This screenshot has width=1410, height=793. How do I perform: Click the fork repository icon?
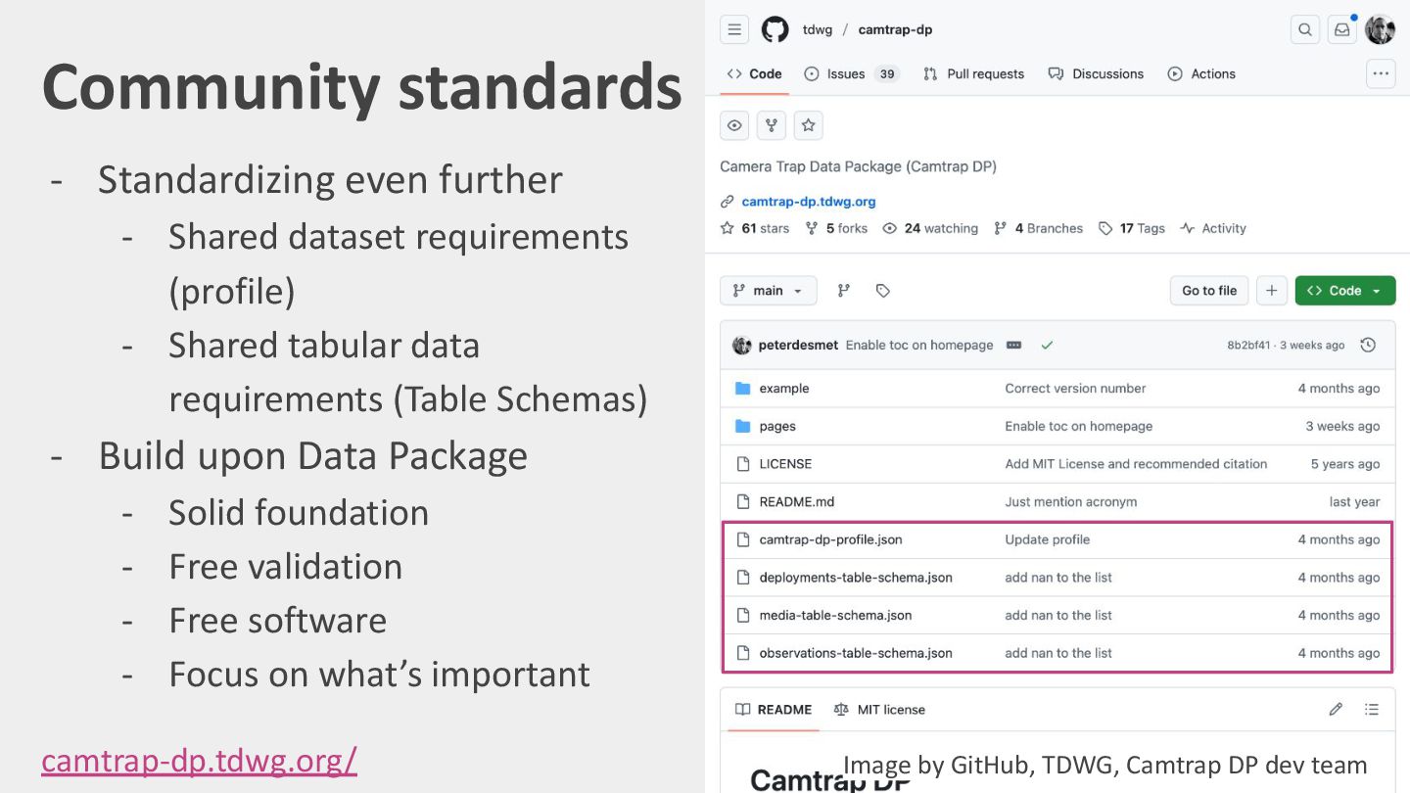pyautogui.click(x=772, y=125)
